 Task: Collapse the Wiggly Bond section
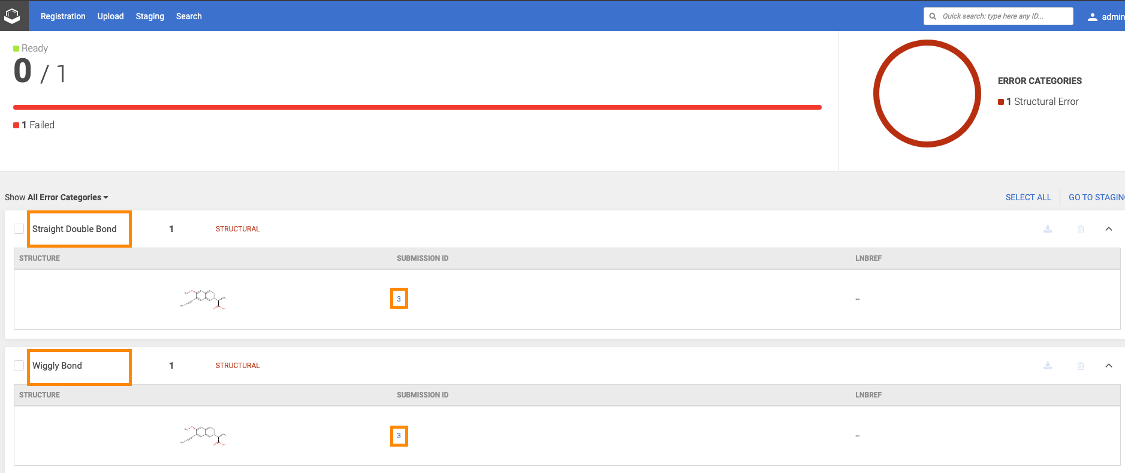pyautogui.click(x=1109, y=366)
